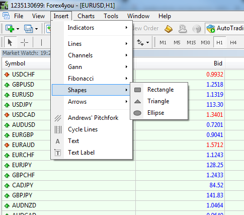Click the Signals broadcast icon
244x215 pixels.
click(197, 29)
